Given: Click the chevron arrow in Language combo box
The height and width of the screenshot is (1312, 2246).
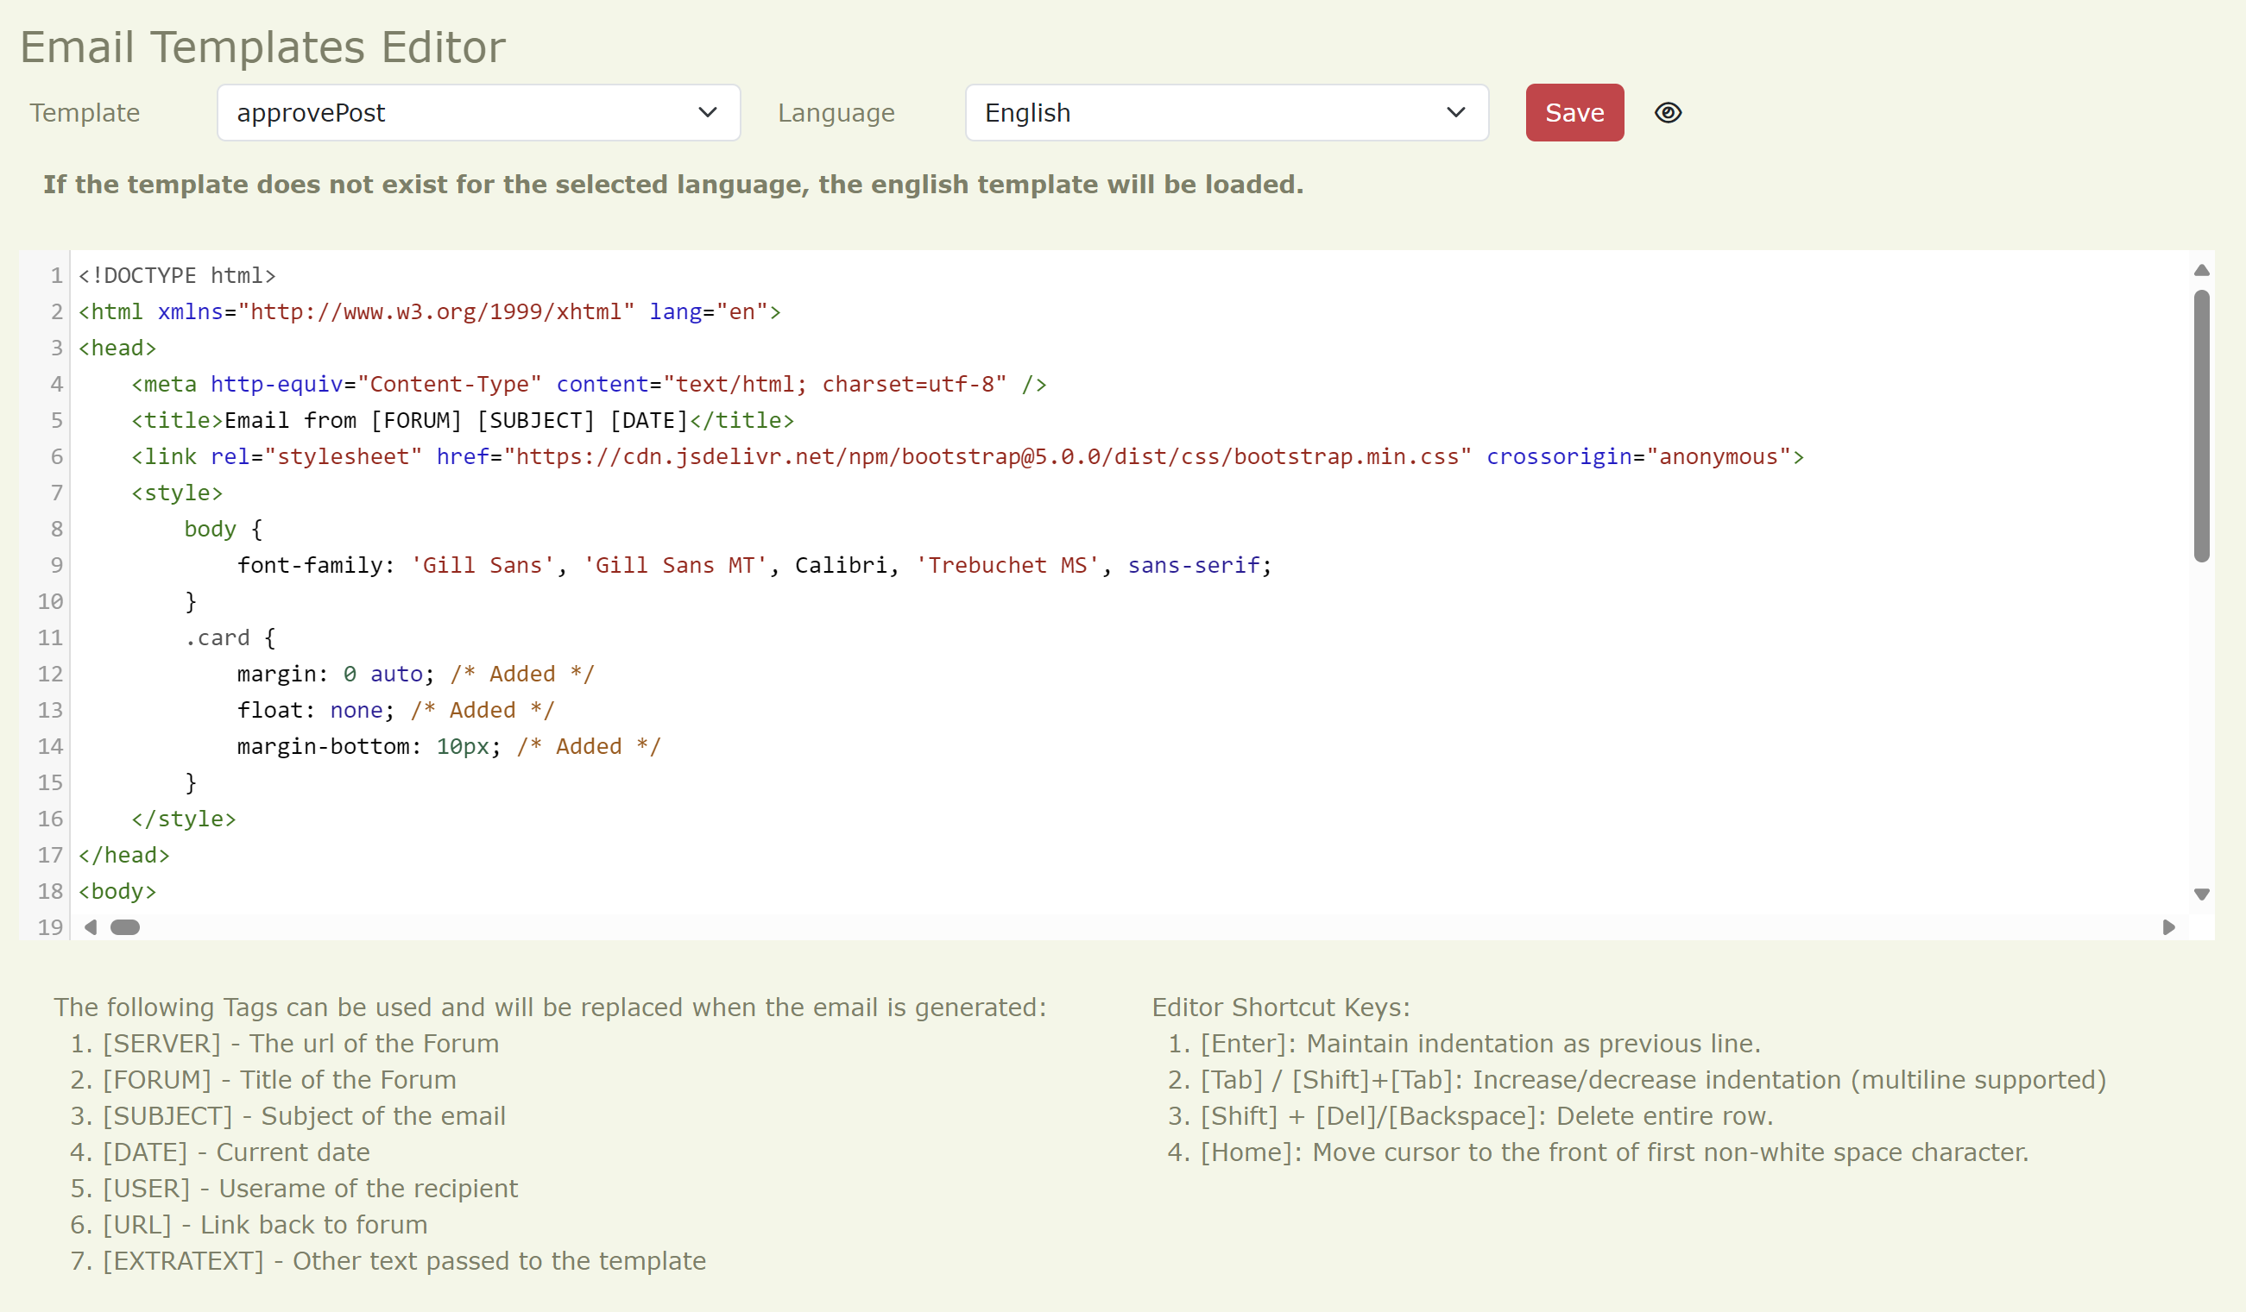Looking at the screenshot, I should pos(1455,113).
